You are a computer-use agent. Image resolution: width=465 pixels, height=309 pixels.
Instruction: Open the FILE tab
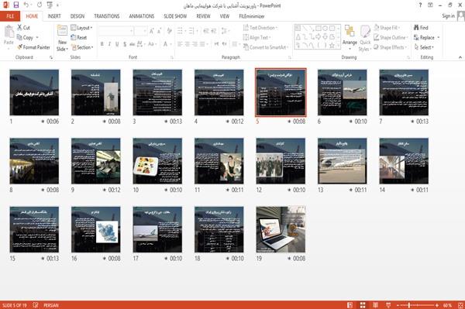[10, 16]
